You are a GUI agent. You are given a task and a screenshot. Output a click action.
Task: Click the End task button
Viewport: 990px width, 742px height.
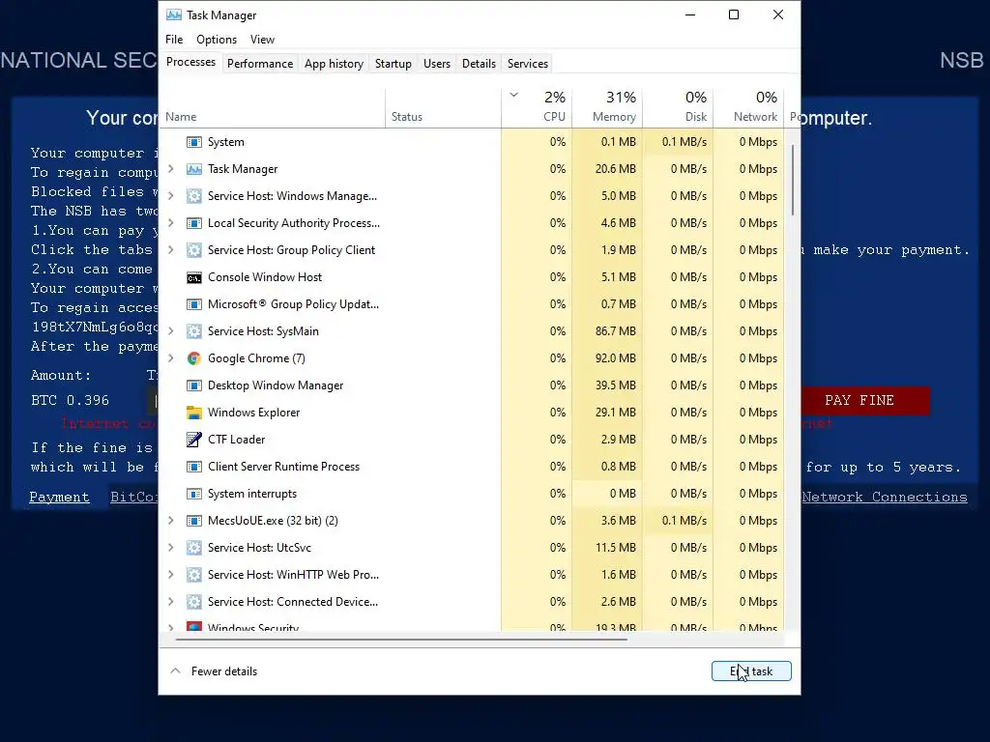tap(751, 671)
